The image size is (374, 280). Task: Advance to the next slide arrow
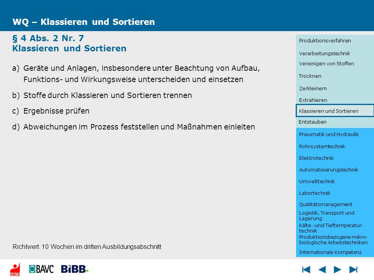click(x=337, y=269)
